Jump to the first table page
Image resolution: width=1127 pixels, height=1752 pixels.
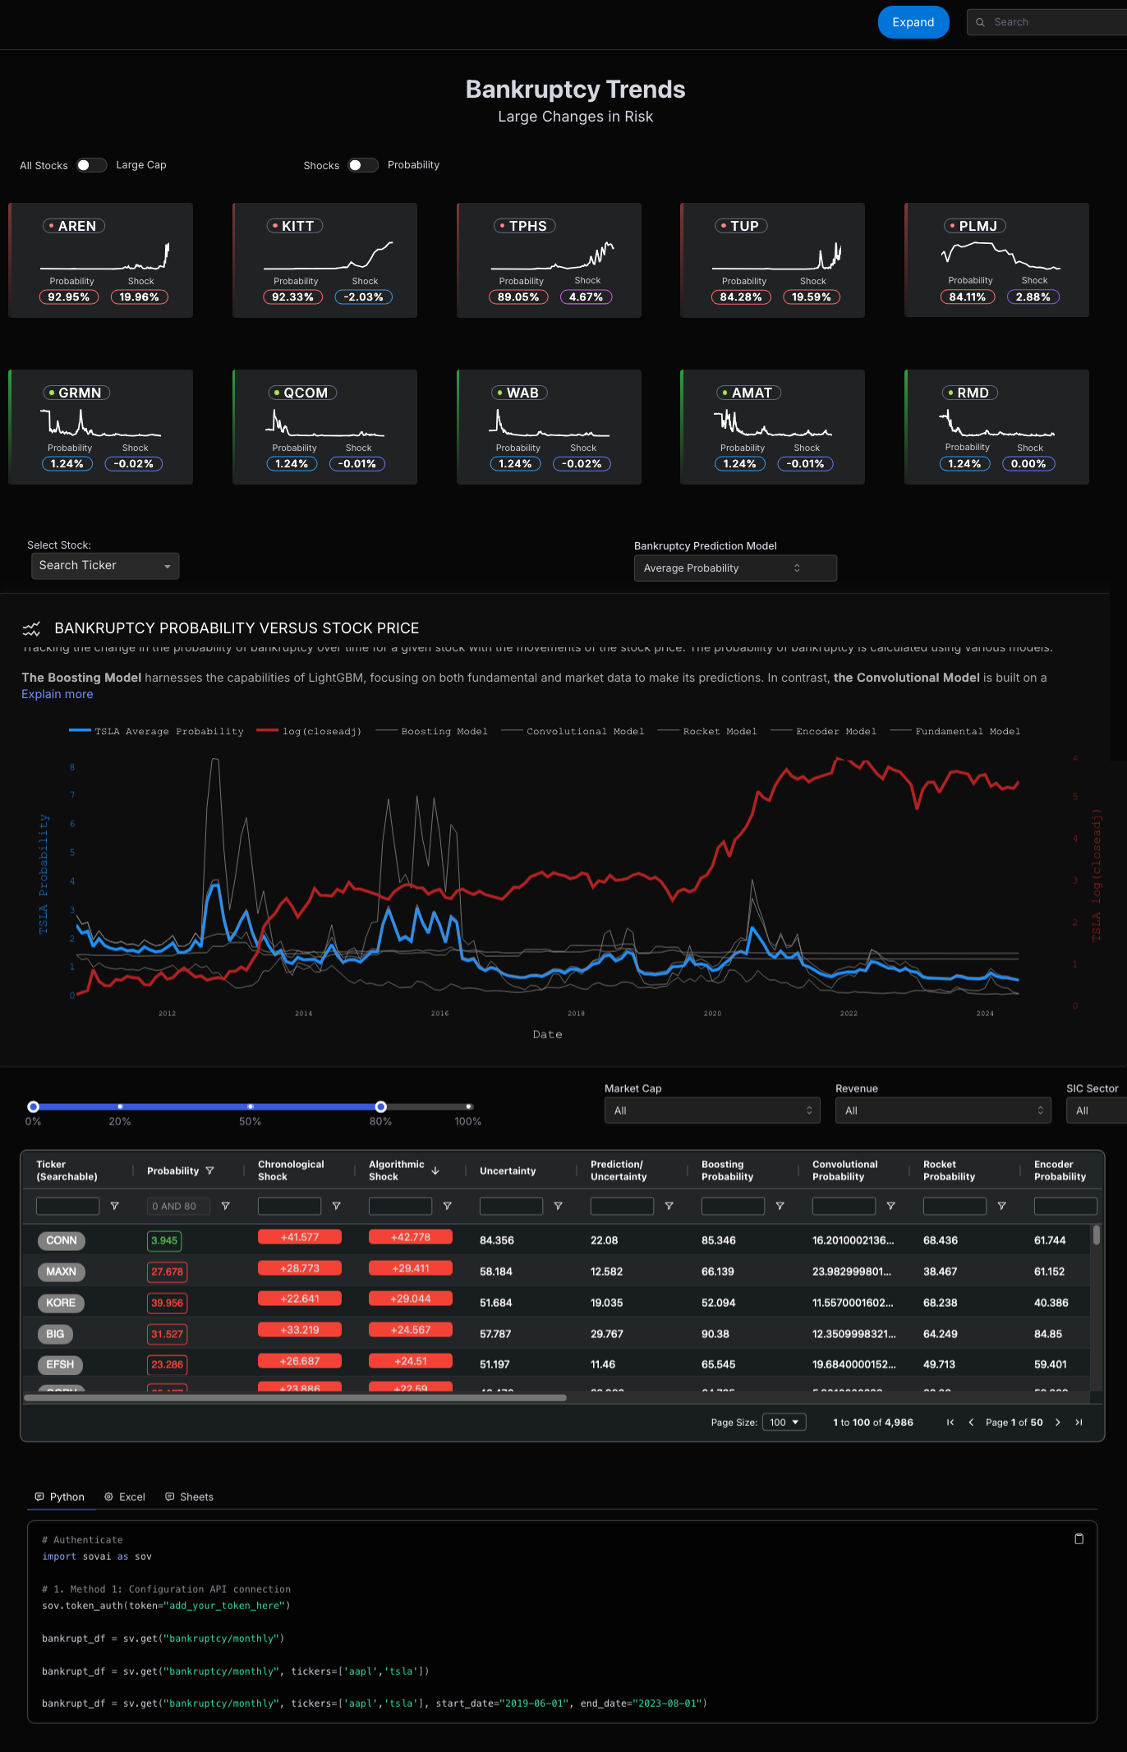tap(950, 1423)
